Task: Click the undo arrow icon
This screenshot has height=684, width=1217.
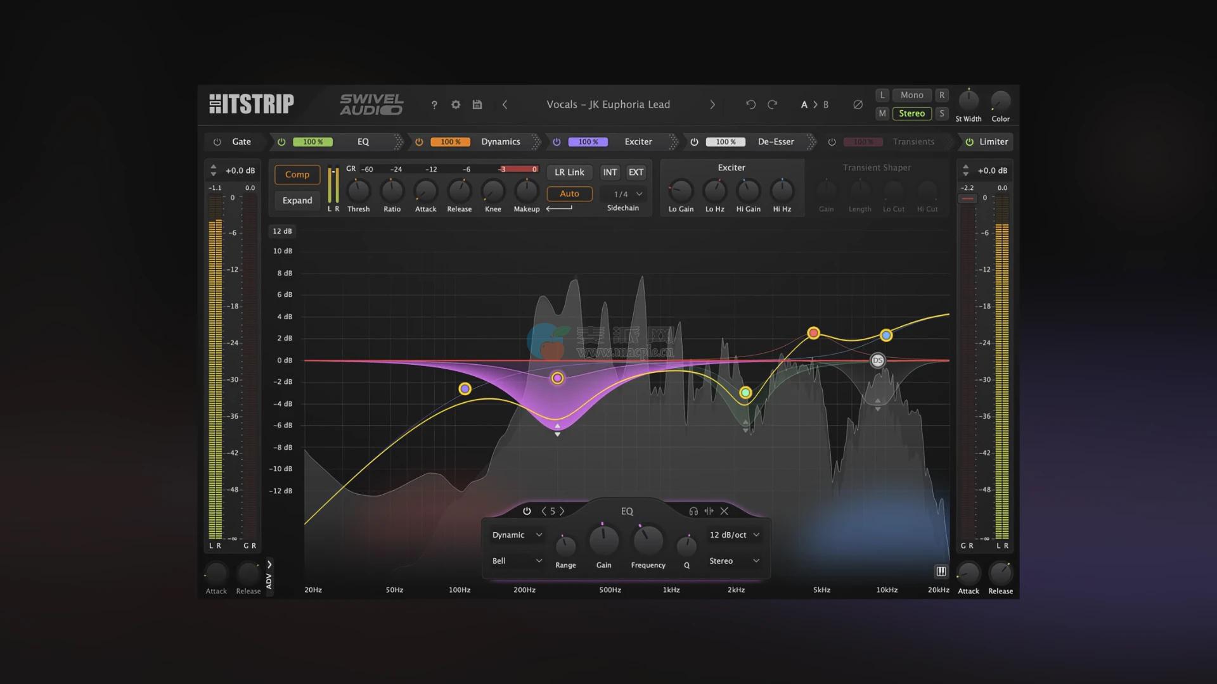Action: (750, 104)
